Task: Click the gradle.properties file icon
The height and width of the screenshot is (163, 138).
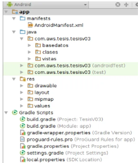Action: (23, 146)
